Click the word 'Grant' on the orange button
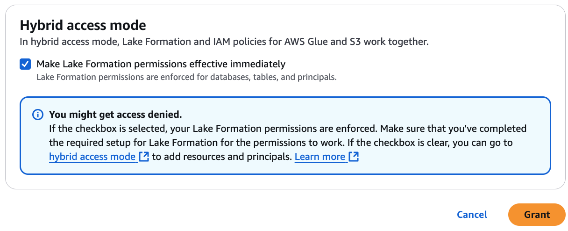The height and width of the screenshot is (231, 568). point(537,215)
